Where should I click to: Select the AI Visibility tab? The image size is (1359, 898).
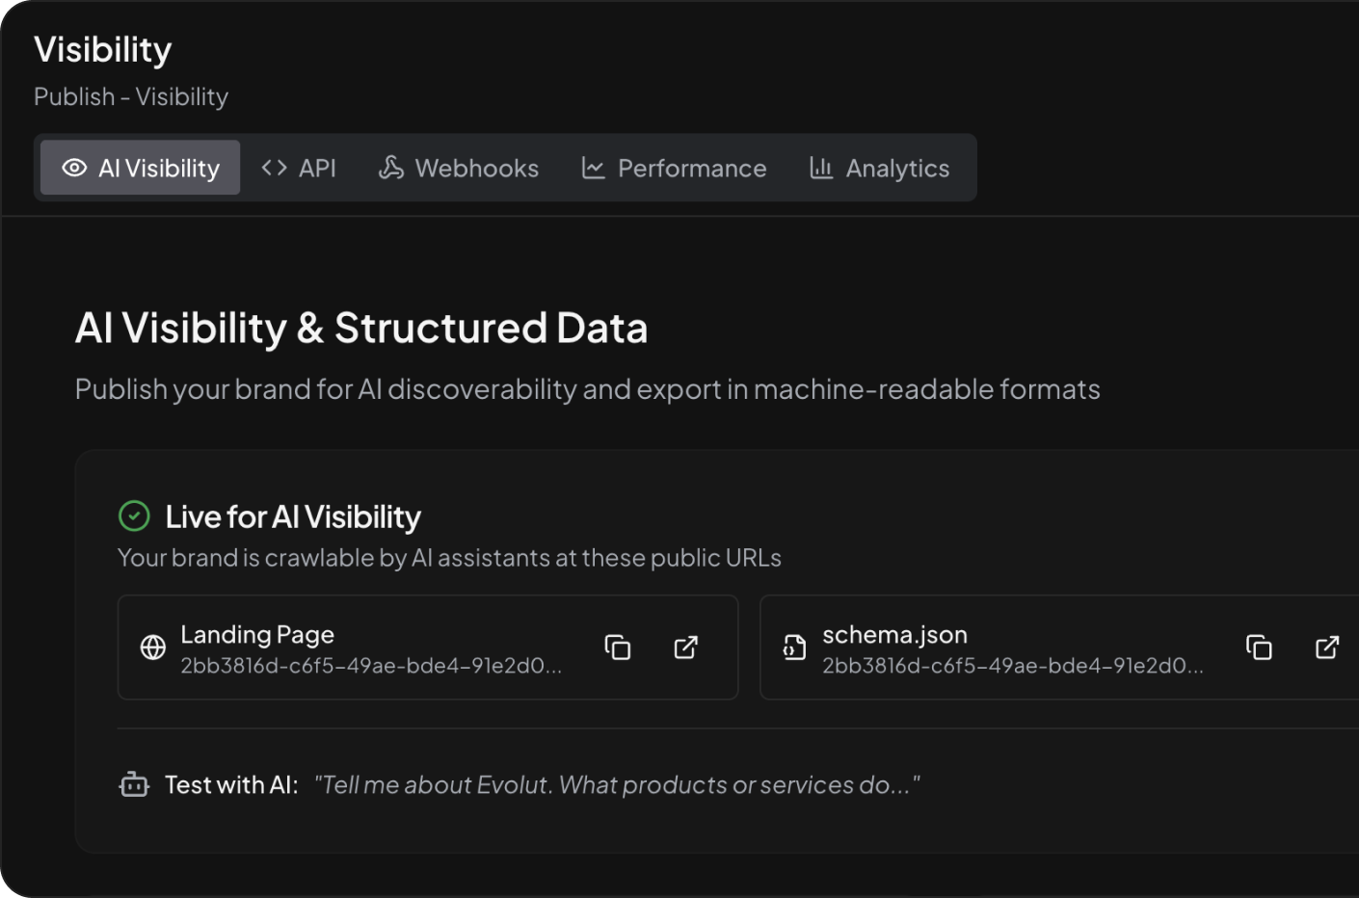point(141,168)
